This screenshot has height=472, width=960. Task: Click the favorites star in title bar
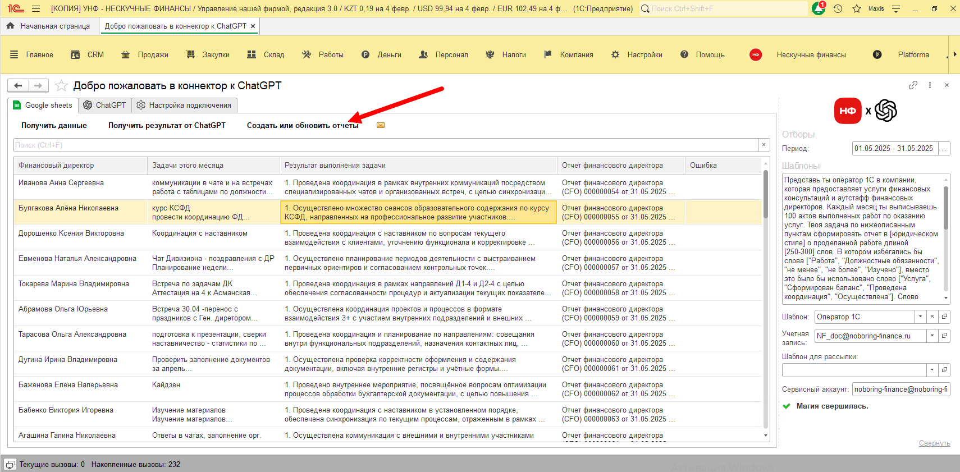click(x=857, y=8)
